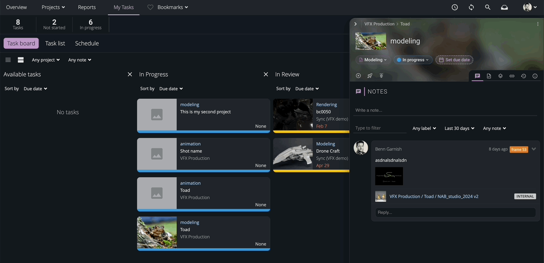The height and width of the screenshot is (263, 544).
Task: Click the upload icon on the task panel
Action: tap(381, 76)
